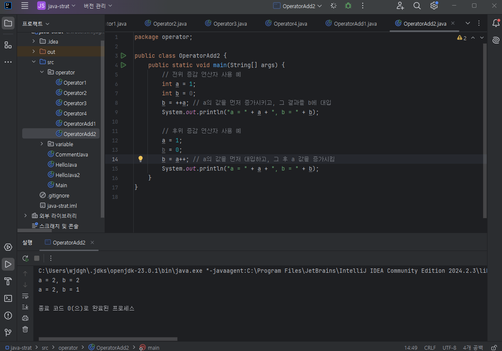The width and height of the screenshot is (502, 351).
Task: Open HelloJava2 file in project tree
Action: coord(64,175)
